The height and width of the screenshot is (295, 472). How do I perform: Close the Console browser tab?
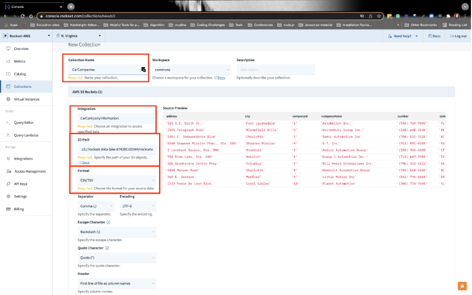(61, 7)
